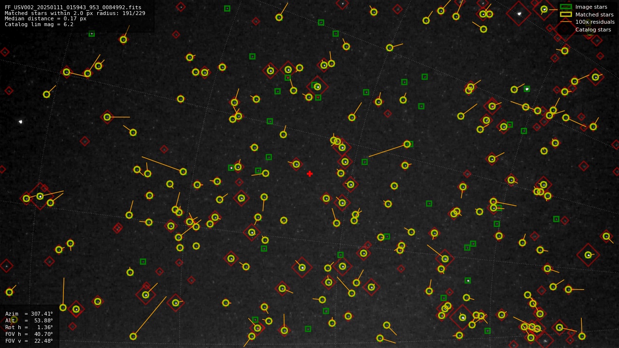Image resolution: width=619 pixels, height=348 pixels.
Task: Select the "100x residuals" legend label
Action: pyautogui.click(x=595, y=22)
